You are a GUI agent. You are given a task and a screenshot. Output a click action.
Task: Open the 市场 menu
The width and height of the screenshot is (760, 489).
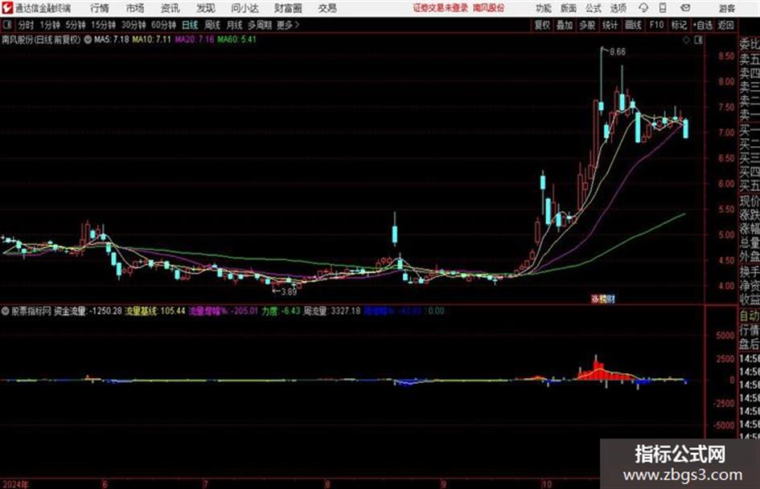click(x=135, y=8)
